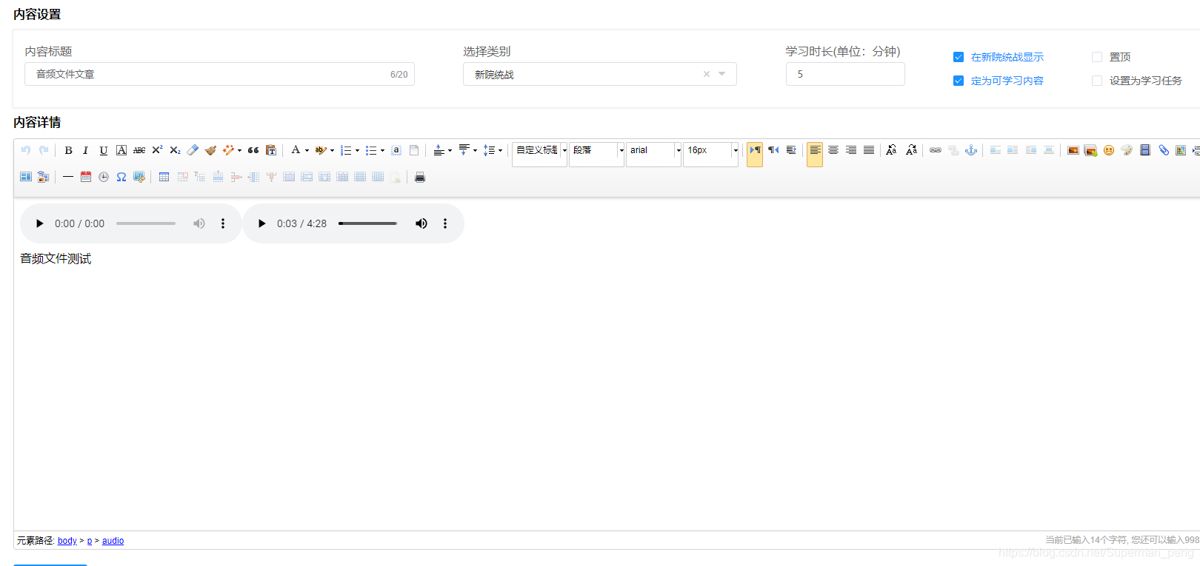Set text direction right-to-left
This screenshot has width=1200, height=566.
pyautogui.click(x=773, y=150)
